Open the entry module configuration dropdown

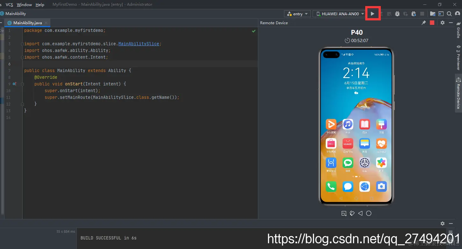298,14
